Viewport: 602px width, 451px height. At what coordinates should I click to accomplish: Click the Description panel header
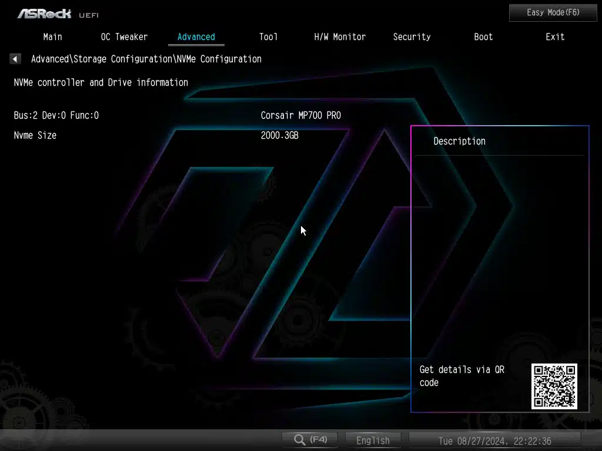click(459, 141)
